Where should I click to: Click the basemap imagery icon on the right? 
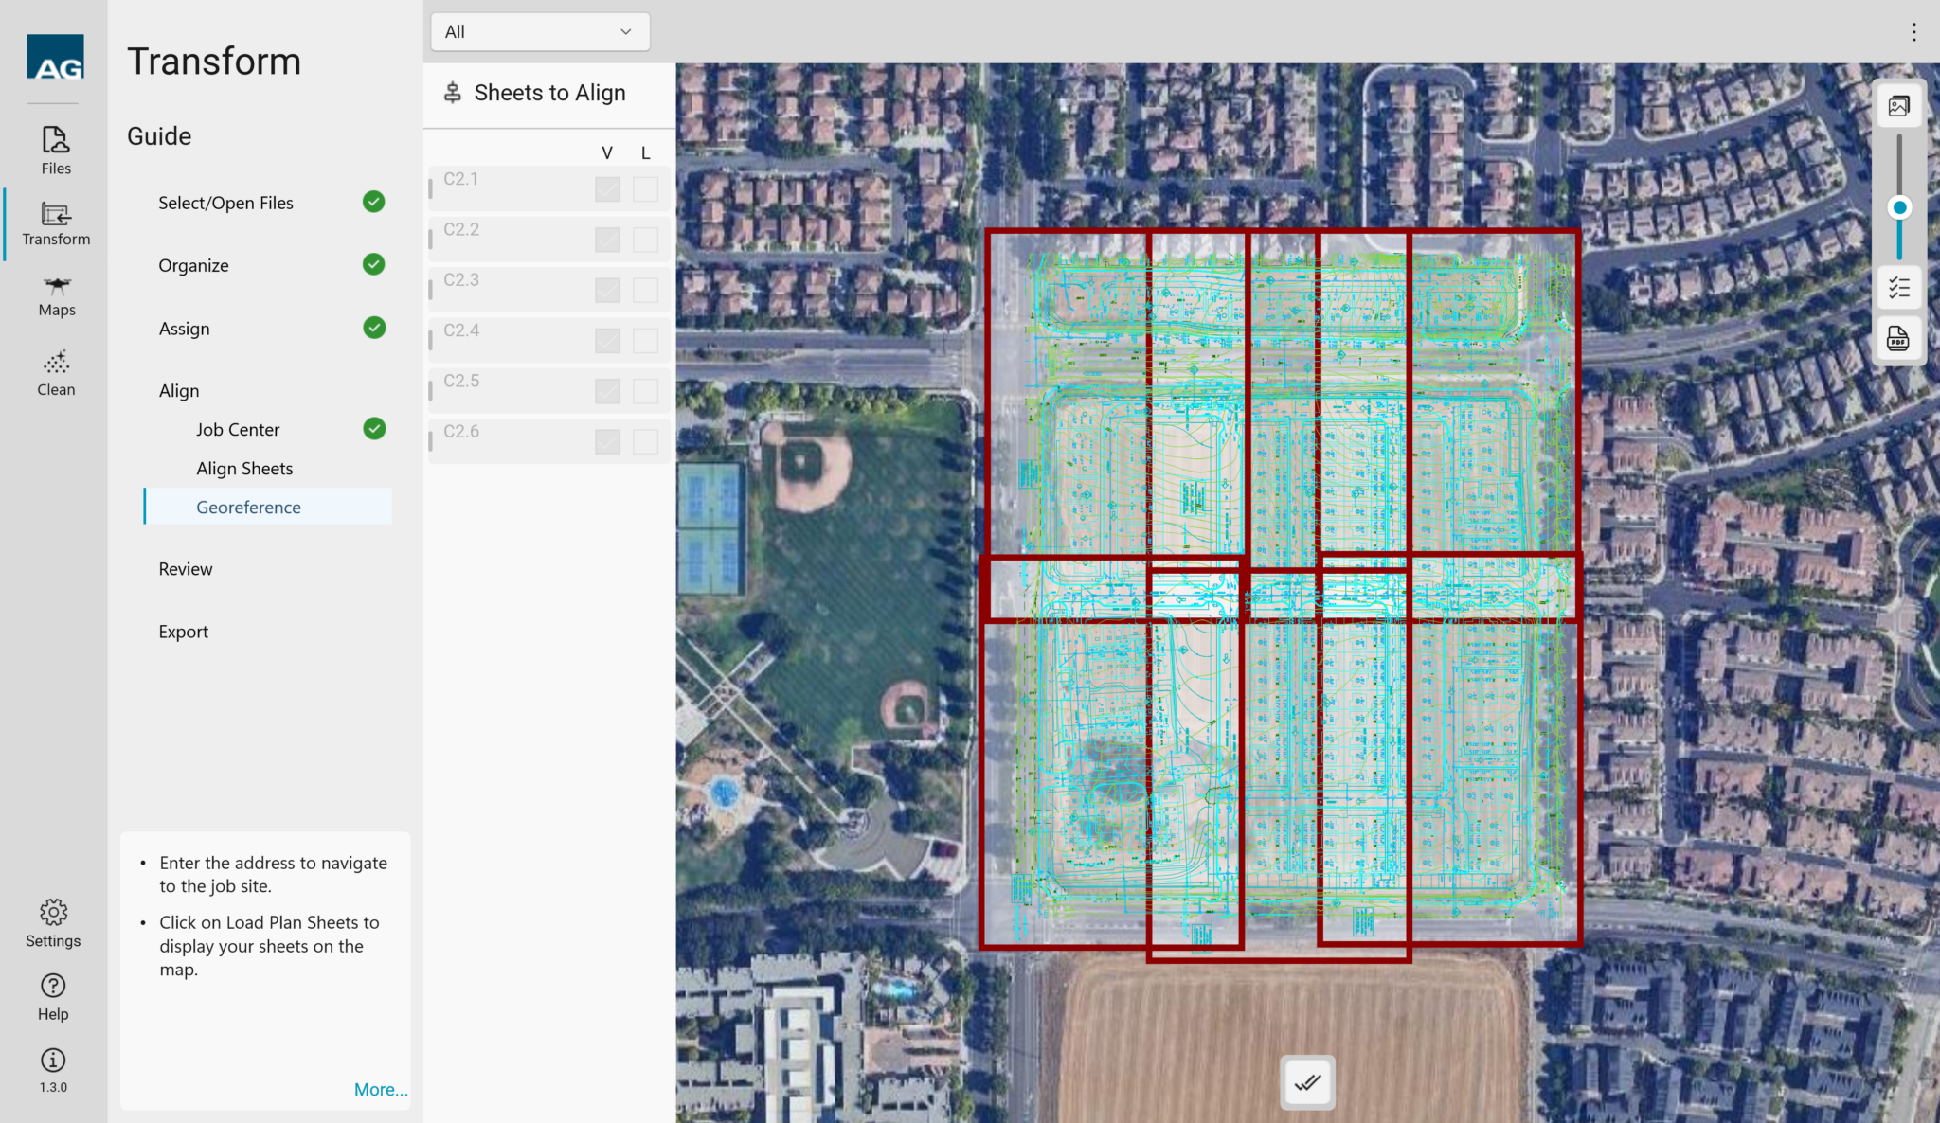point(1898,105)
